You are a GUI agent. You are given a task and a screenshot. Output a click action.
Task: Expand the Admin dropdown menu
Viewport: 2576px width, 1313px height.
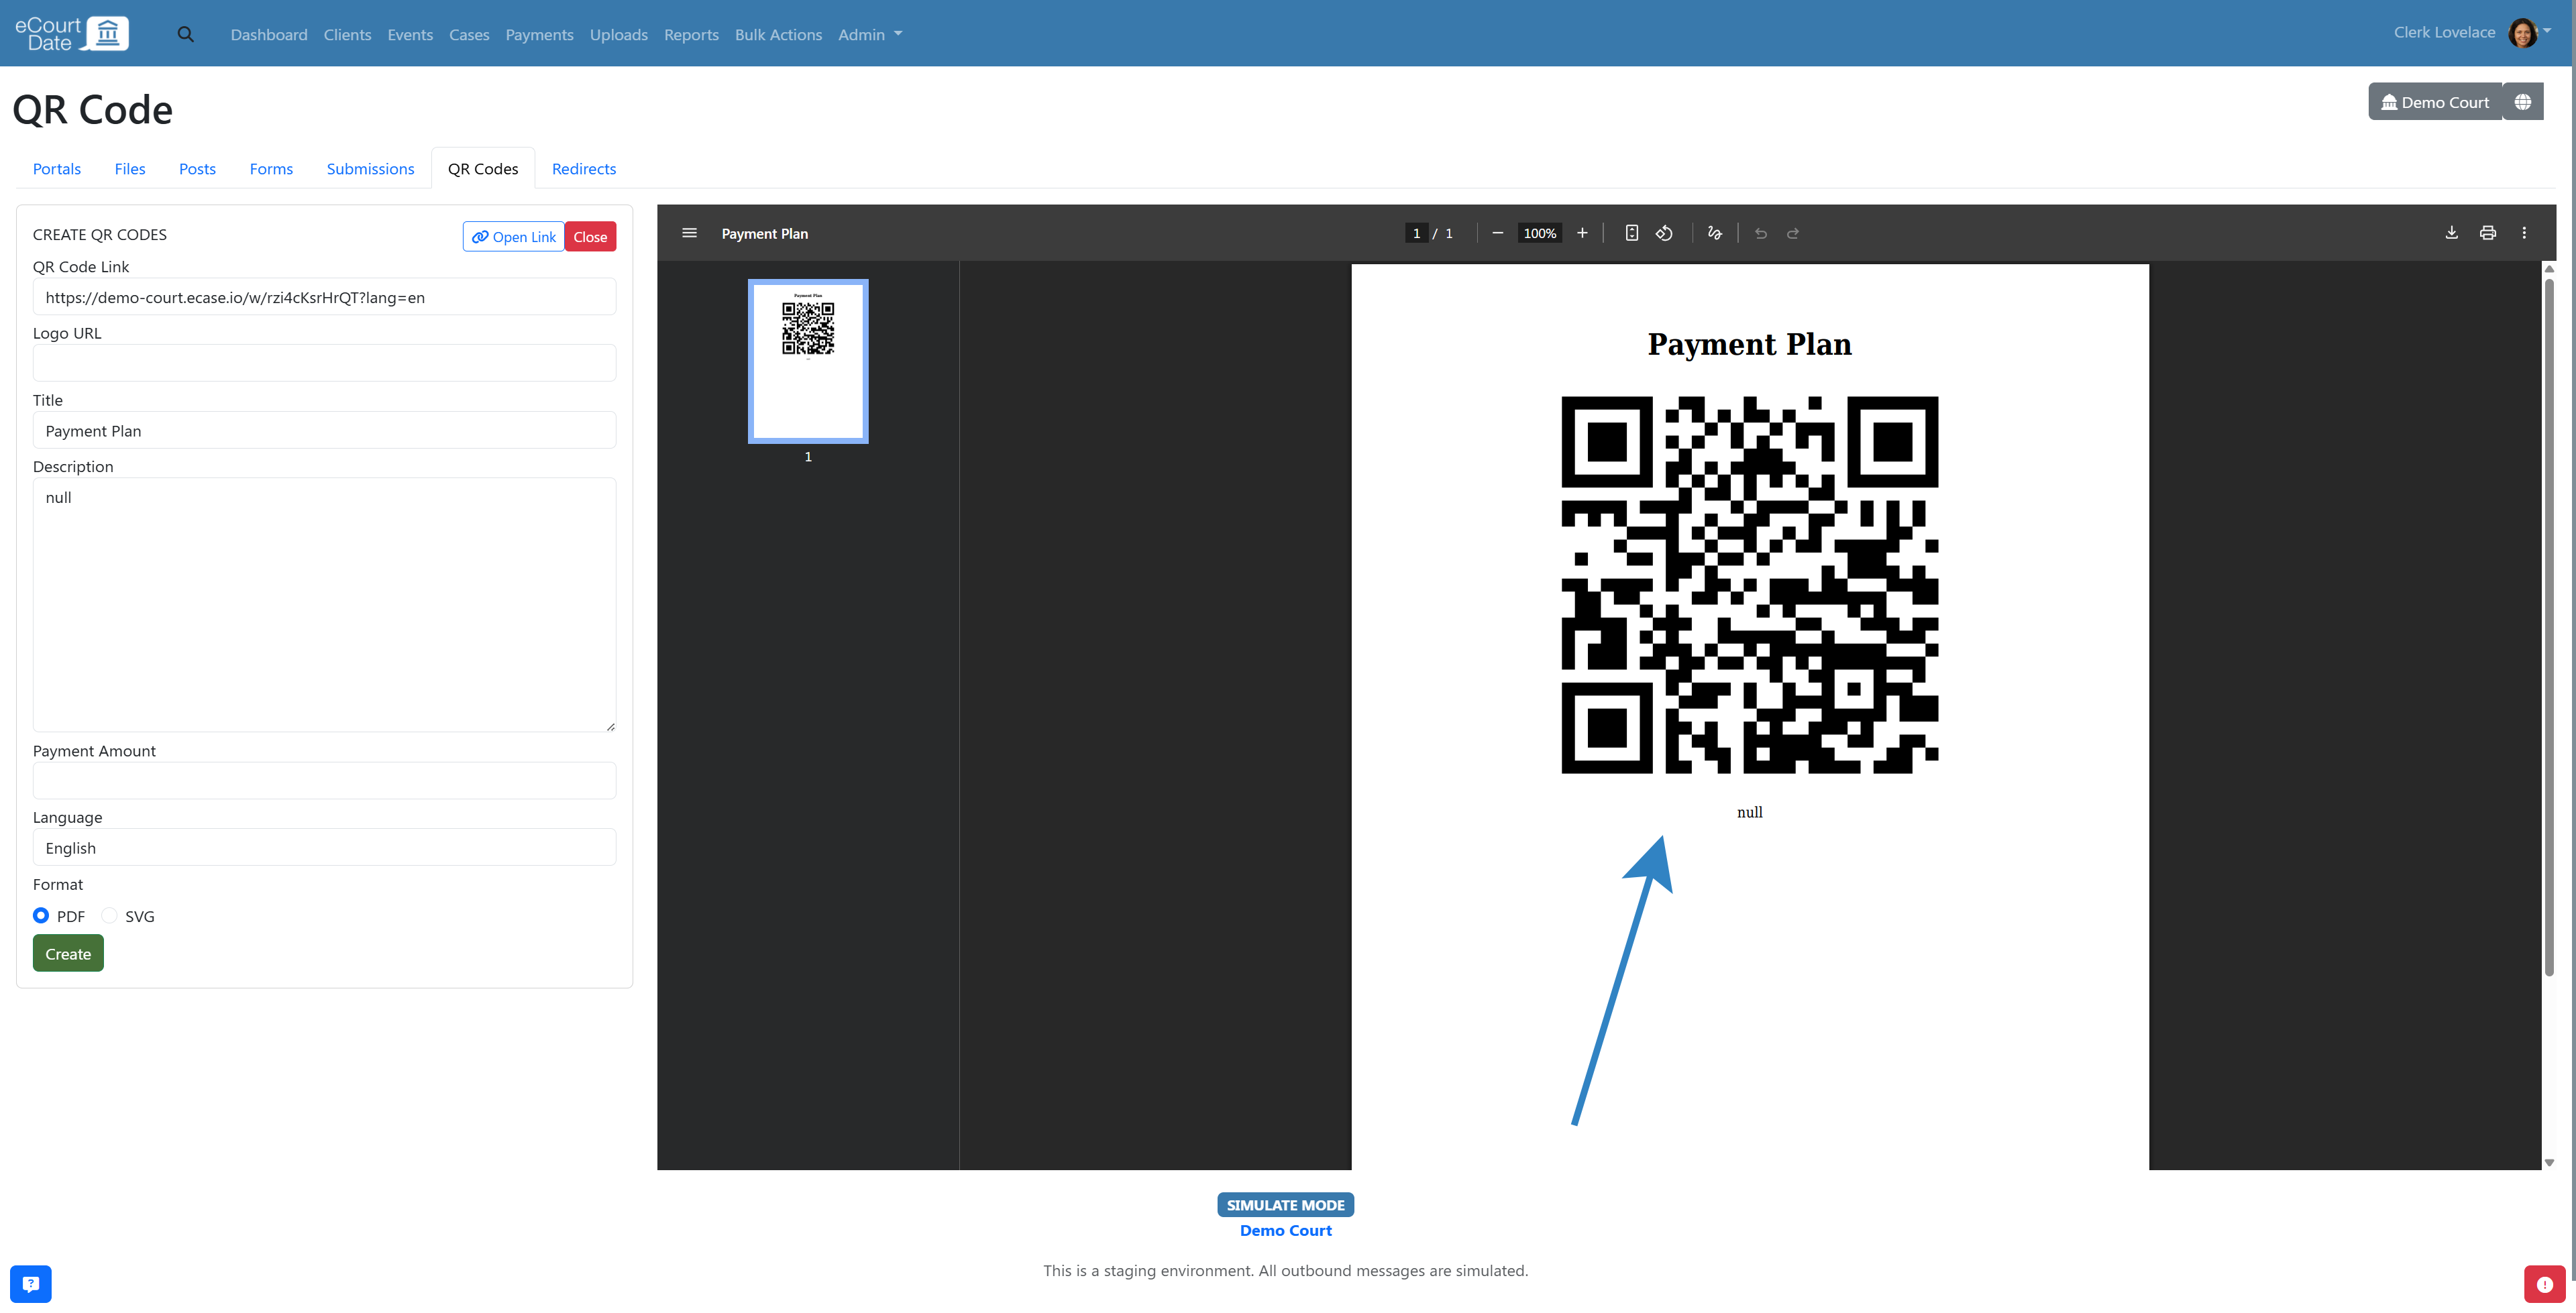tap(869, 34)
